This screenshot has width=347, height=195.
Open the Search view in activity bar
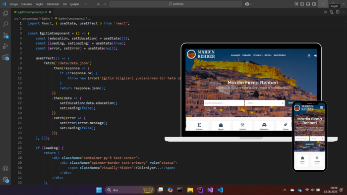(5, 24)
